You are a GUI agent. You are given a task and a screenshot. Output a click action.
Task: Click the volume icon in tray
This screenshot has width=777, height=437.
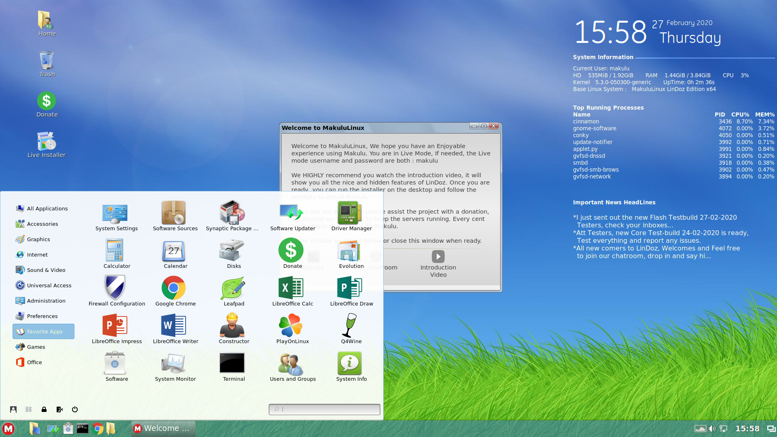(712, 429)
